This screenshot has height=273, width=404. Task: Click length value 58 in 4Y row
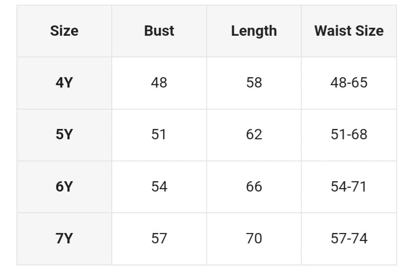click(x=254, y=83)
